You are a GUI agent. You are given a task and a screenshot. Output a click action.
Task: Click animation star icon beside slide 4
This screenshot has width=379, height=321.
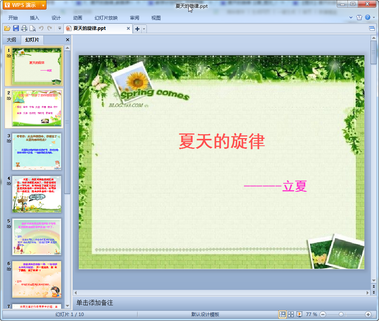(9, 184)
